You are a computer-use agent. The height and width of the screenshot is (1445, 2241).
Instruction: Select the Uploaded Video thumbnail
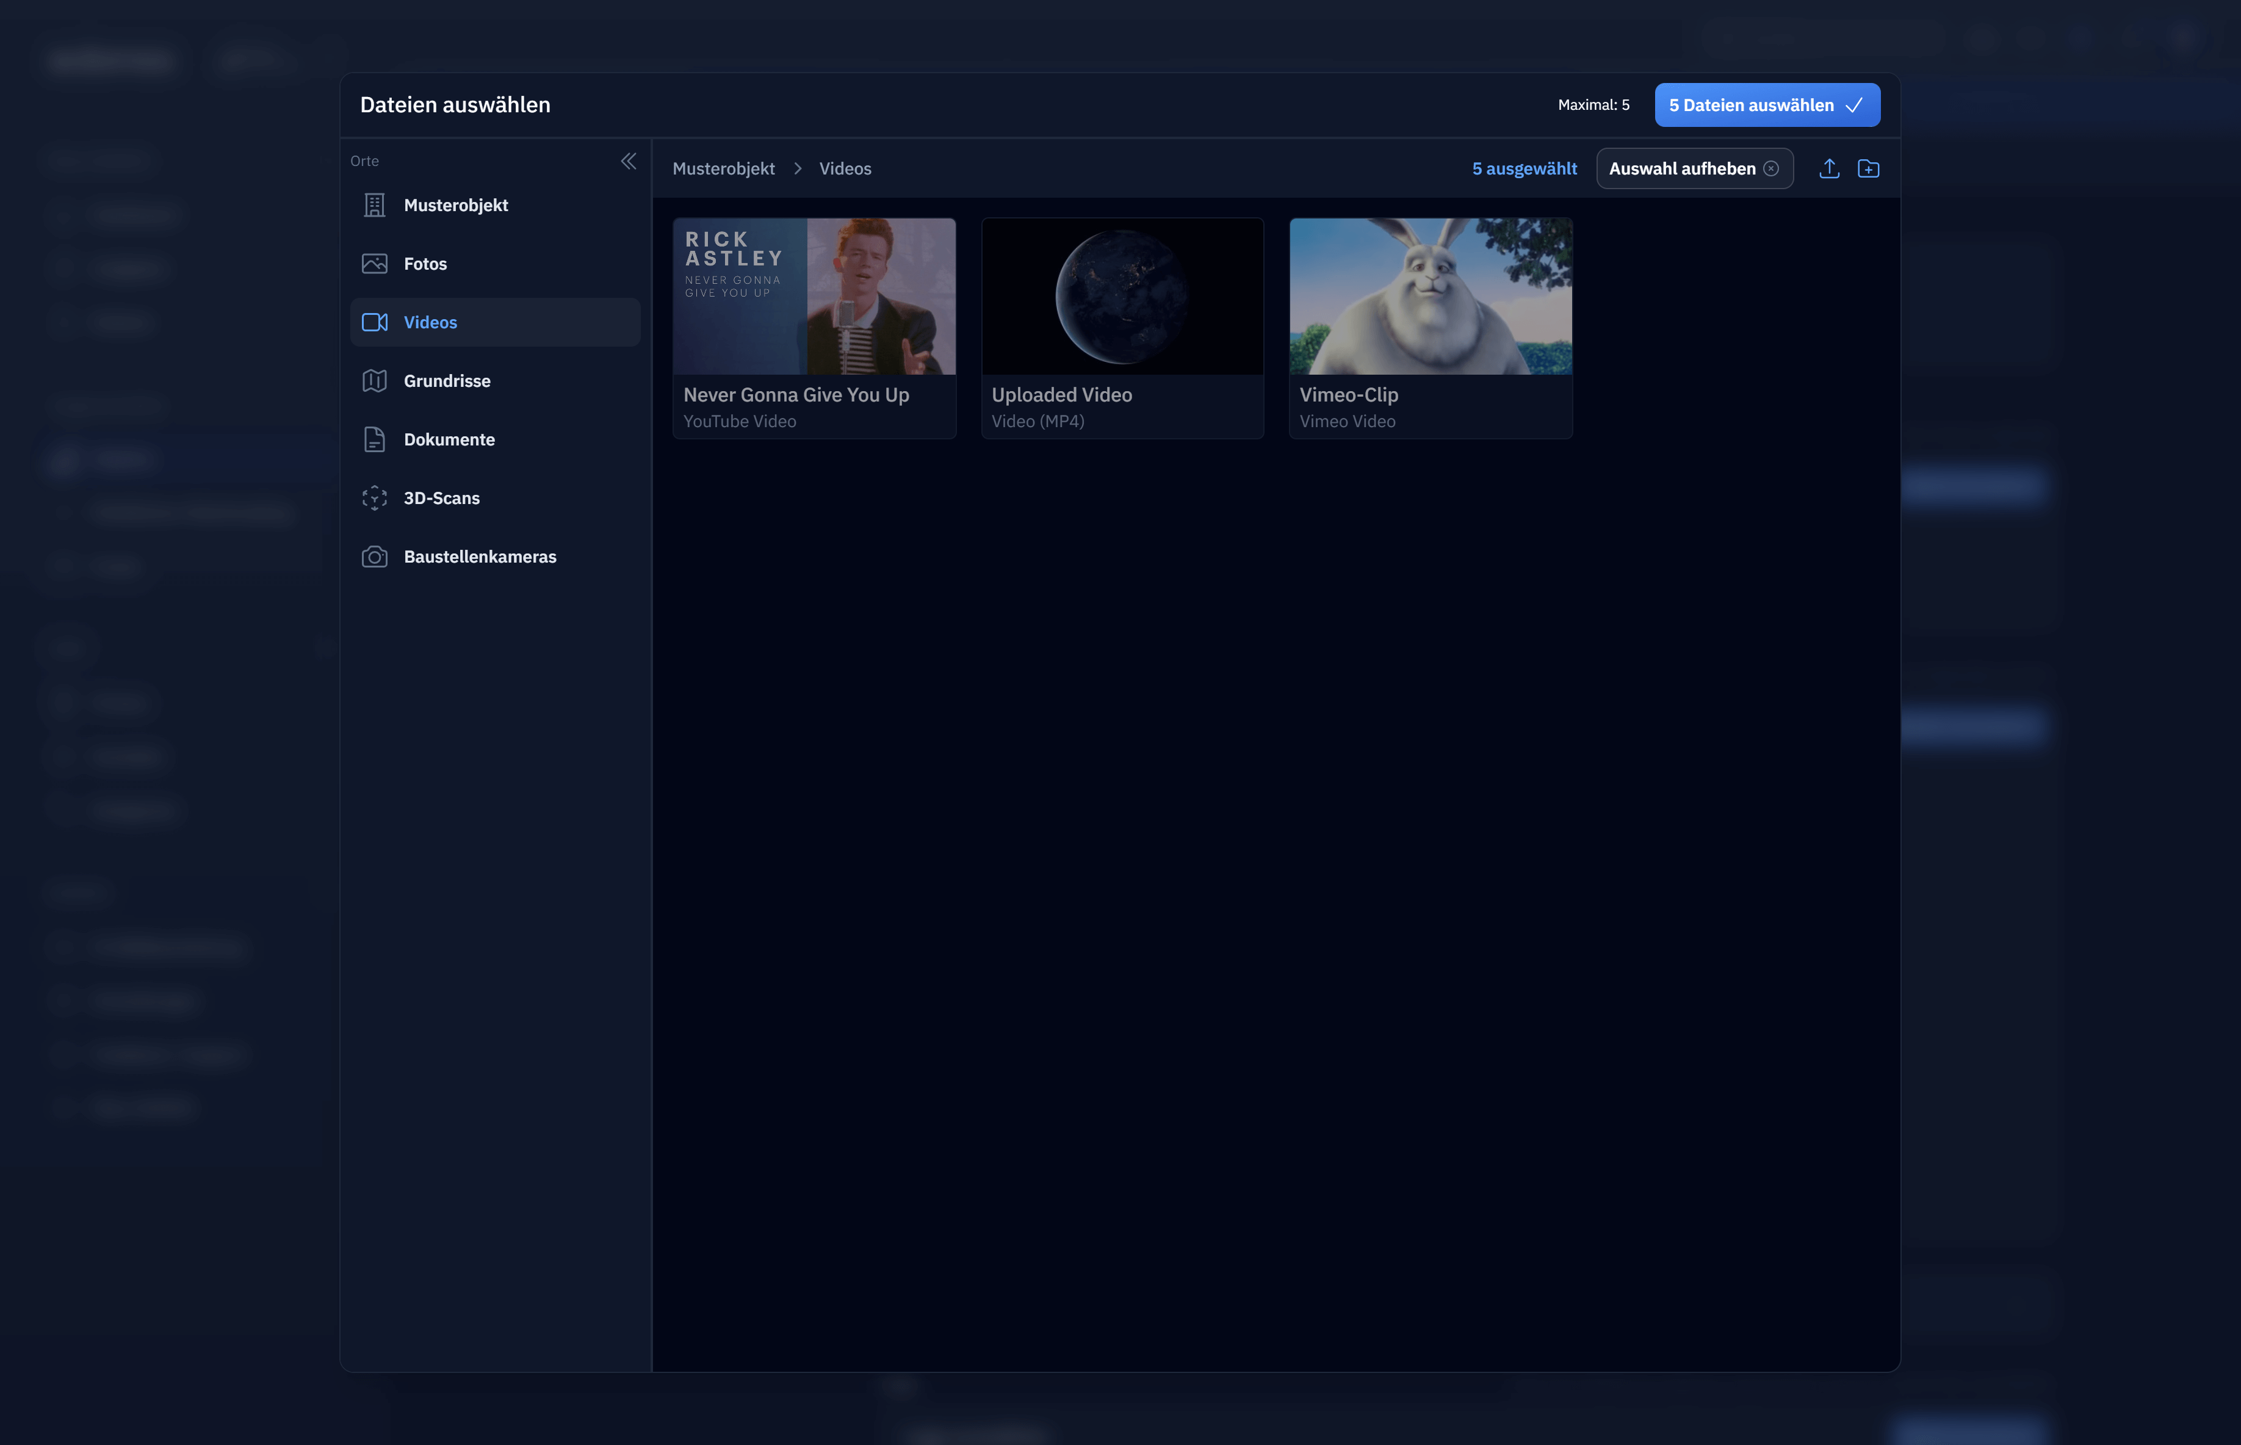click(1122, 297)
